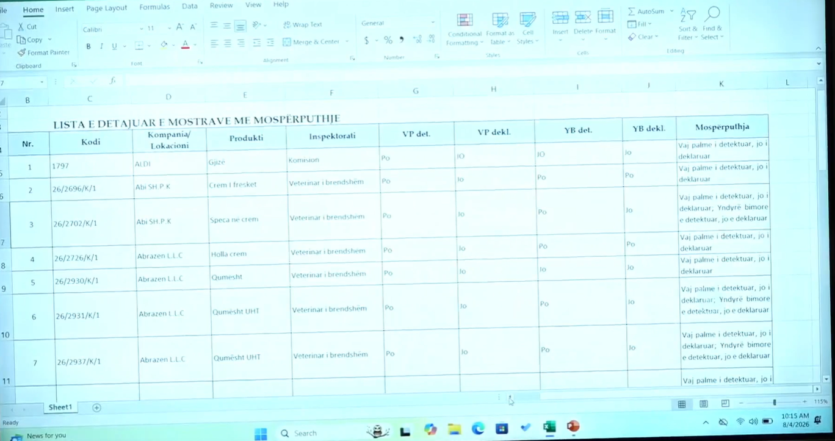Apply bold formatting
Image resolution: width=835 pixels, height=441 pixels.
88,46
